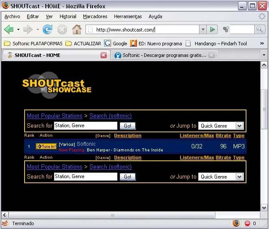Image resolution: width=269 pixels, height=229 pixels.
Task: Open the Archivo menu
Action: click(x=12, y=16)
